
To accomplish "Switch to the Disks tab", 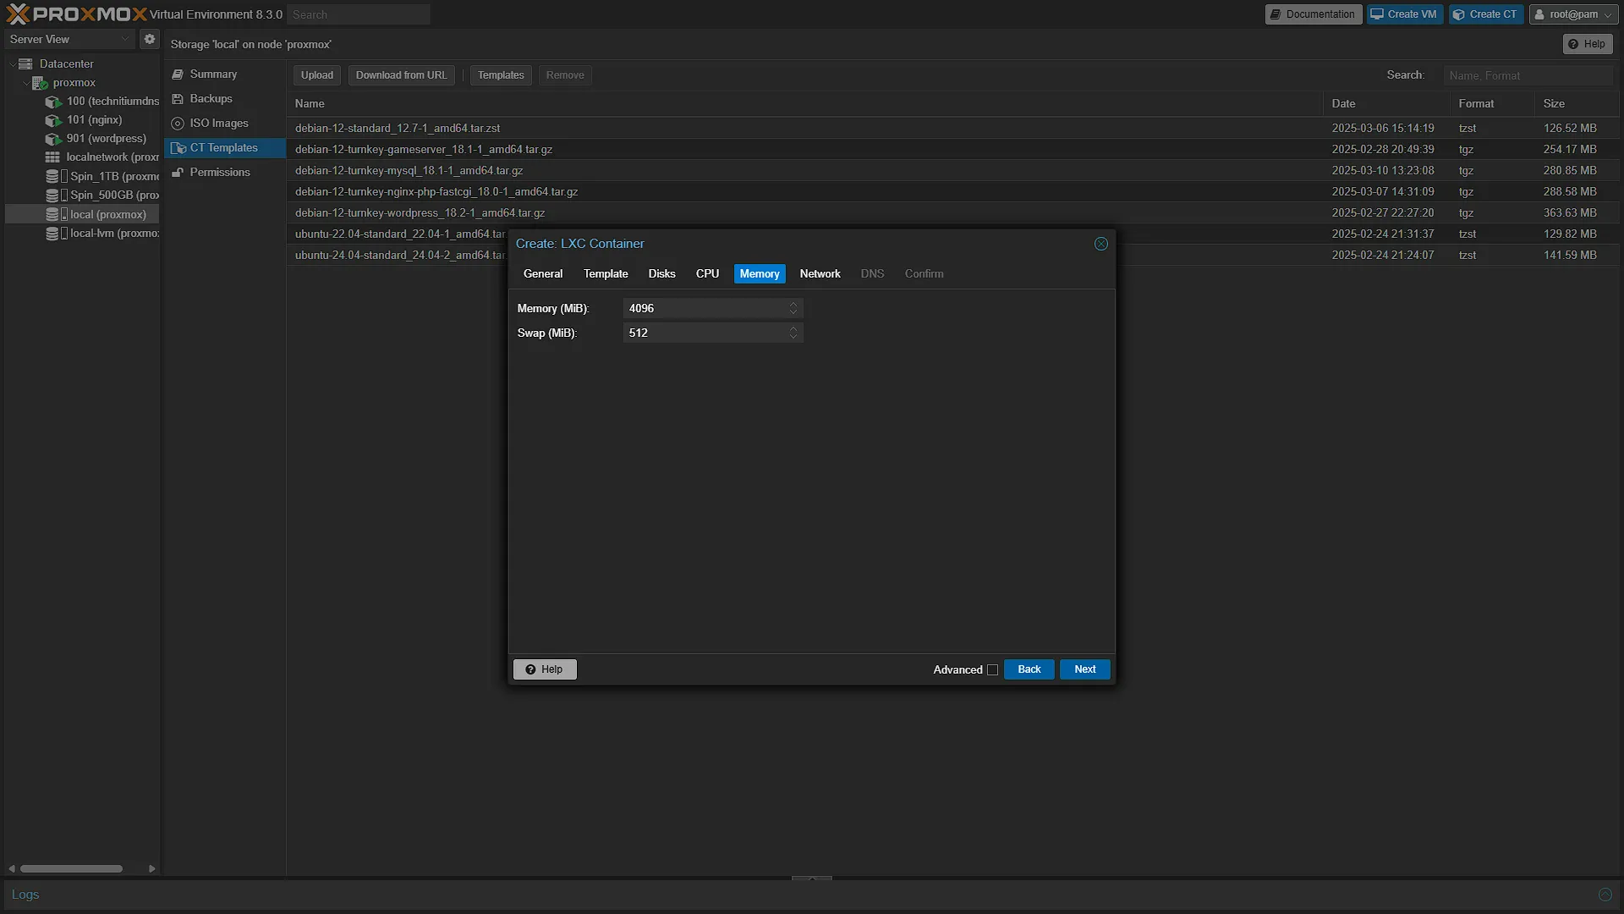I will (x=661, y=274).
